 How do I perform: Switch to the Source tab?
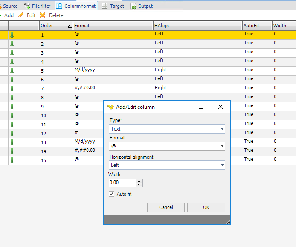click(x=10, y=6)
